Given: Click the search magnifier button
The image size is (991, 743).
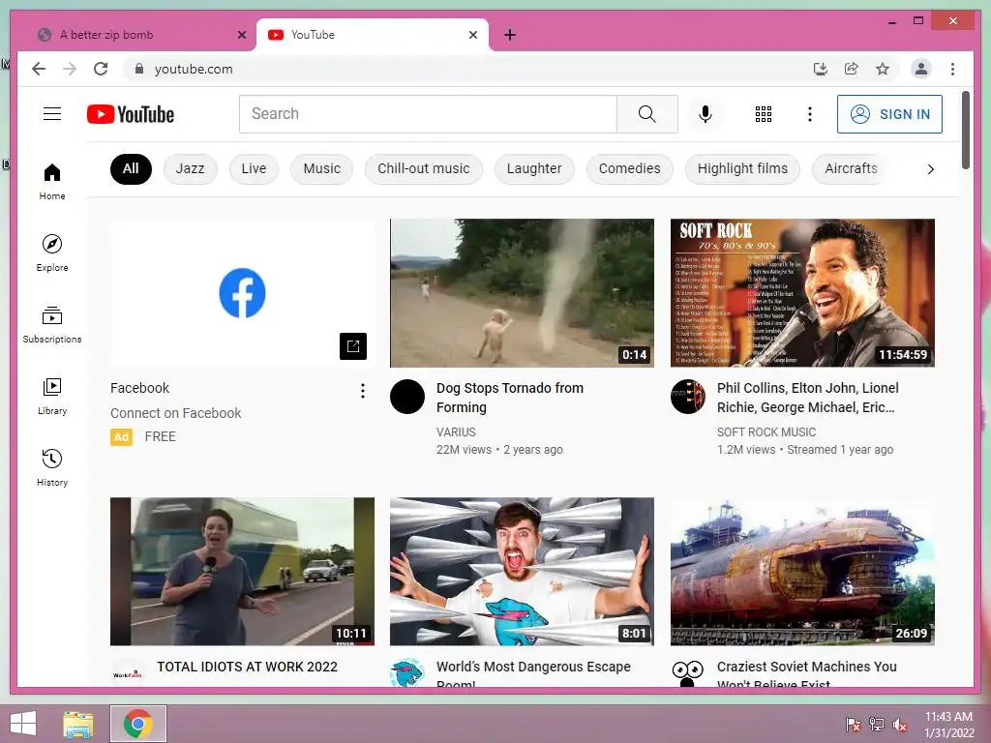Looking at the screenshot, I should point(646,114).
